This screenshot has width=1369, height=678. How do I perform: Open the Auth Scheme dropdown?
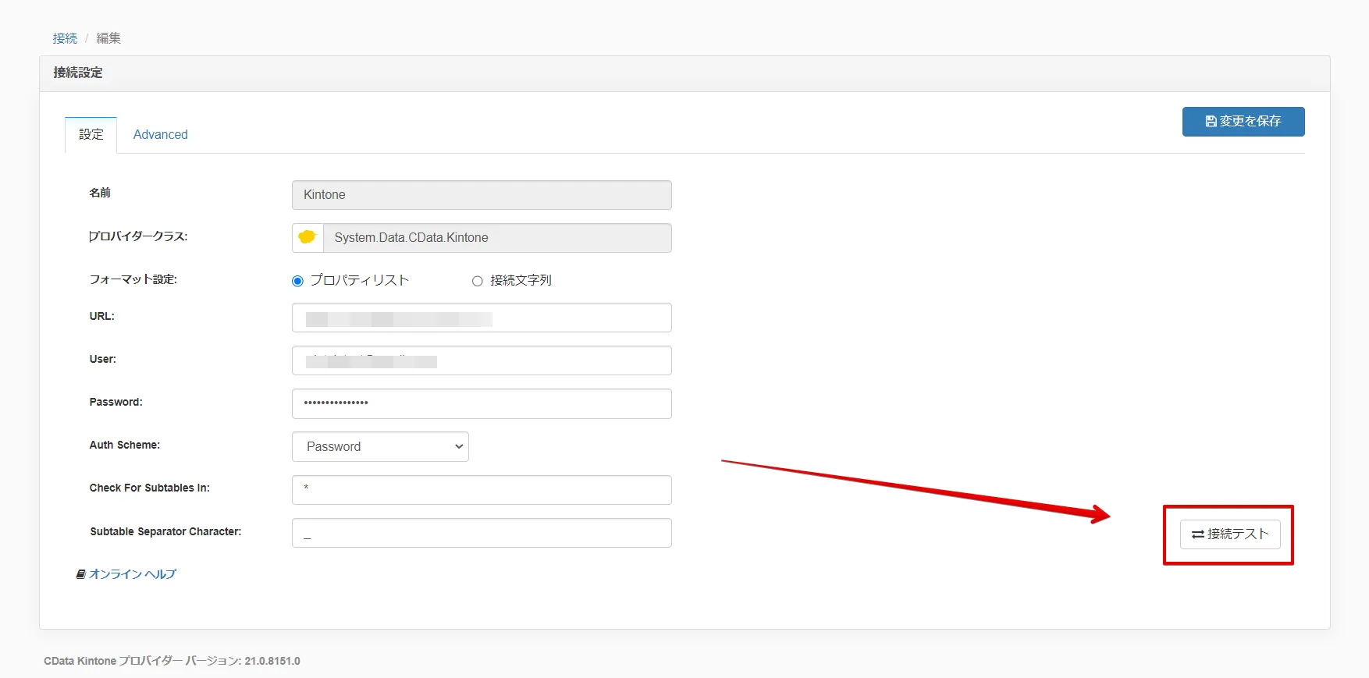(x=380, y=446)
